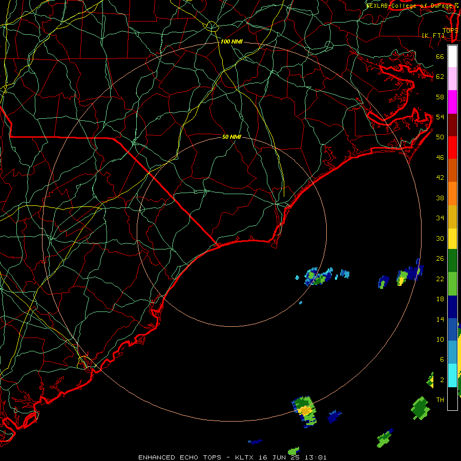Viewport: 461px width, 461px height.
Task: Click the 13:01 time stamp
Action: click(x=316, y=457)
